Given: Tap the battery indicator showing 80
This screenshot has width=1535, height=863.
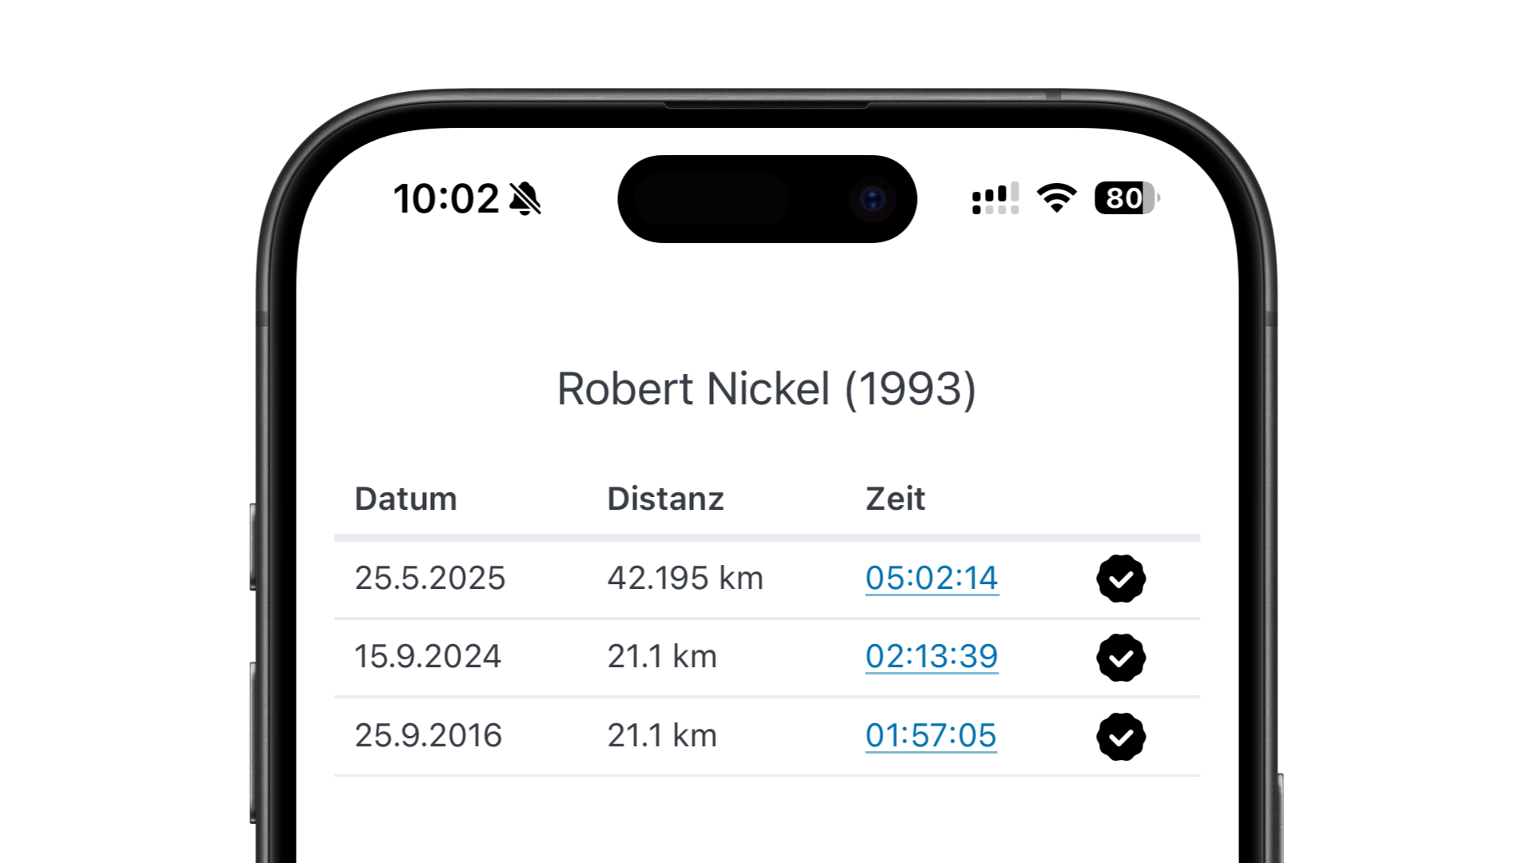Looking at the screenshot, I should pos(1124,197).
